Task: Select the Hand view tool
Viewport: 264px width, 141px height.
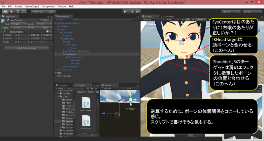Action: tap(5, 12)
